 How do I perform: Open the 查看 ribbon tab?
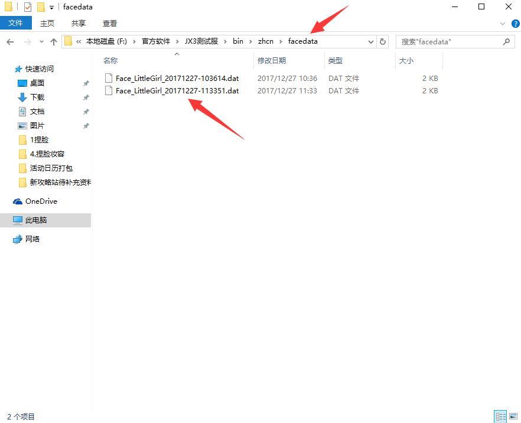tap(110, 23)
